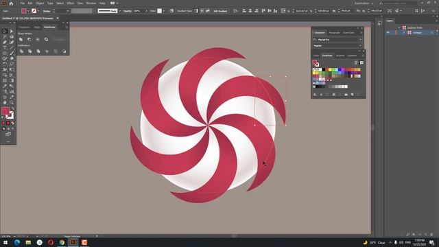Click the Search Adobe Stock field
This screenshot has width=439, height=247.
click(x=398, y=3)
